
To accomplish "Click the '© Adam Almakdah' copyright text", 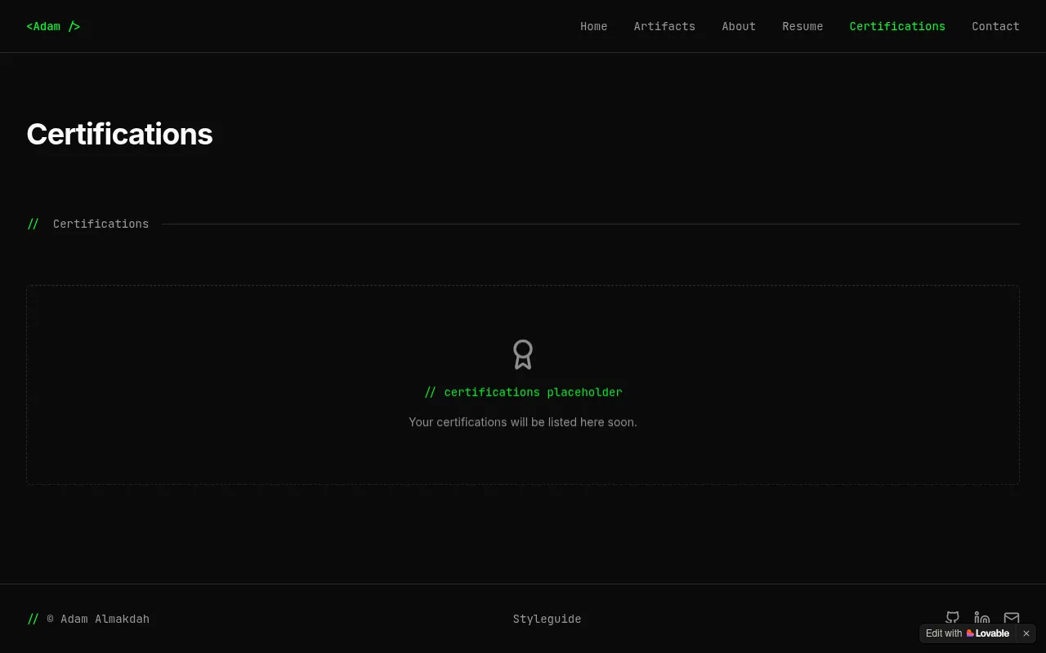I will click(x=98, y=619).
